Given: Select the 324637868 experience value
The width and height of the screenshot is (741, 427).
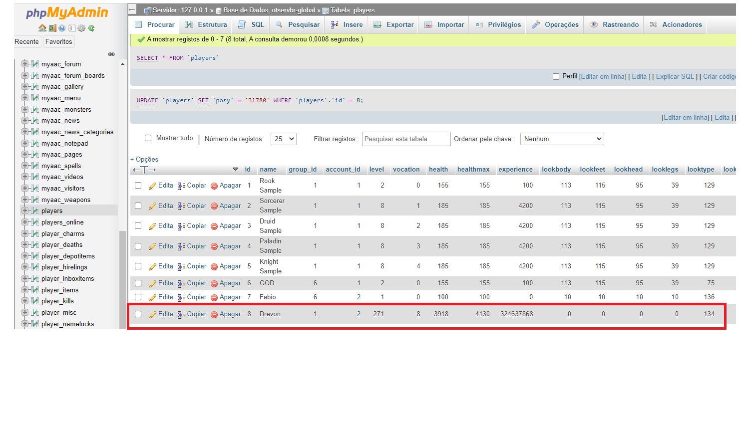Looking at the screenshot, I should (516, 314).
